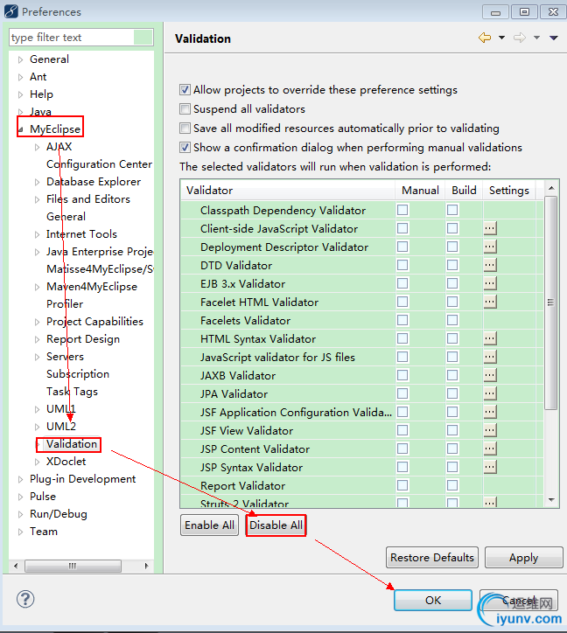The width and height of the screenshot is (567, 633).
Task: Click the Apply button
Action: pyautogui.click(x=524, y=558)
